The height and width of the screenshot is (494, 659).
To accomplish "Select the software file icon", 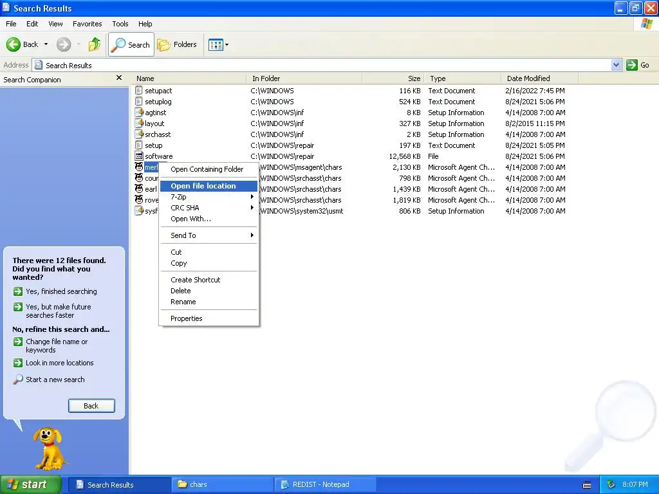I will [139, 156].
